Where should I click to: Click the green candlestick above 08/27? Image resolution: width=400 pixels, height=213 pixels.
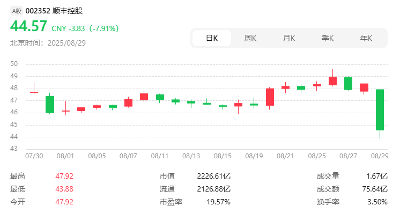[348, 84]
